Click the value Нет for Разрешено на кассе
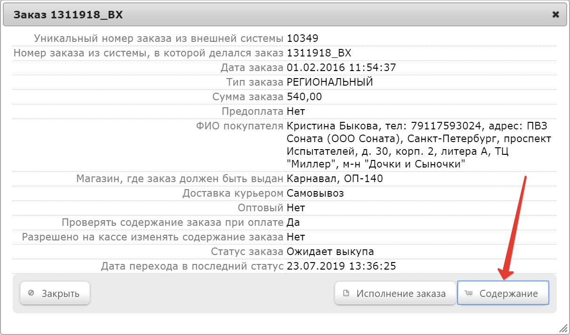Image resolution: width=570 pixels, height=335 pixels. coord(296,237)
